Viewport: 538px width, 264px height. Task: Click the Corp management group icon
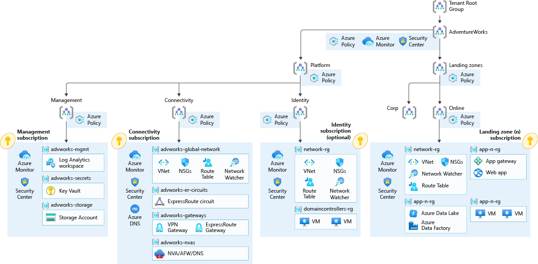tap(409, 113)
